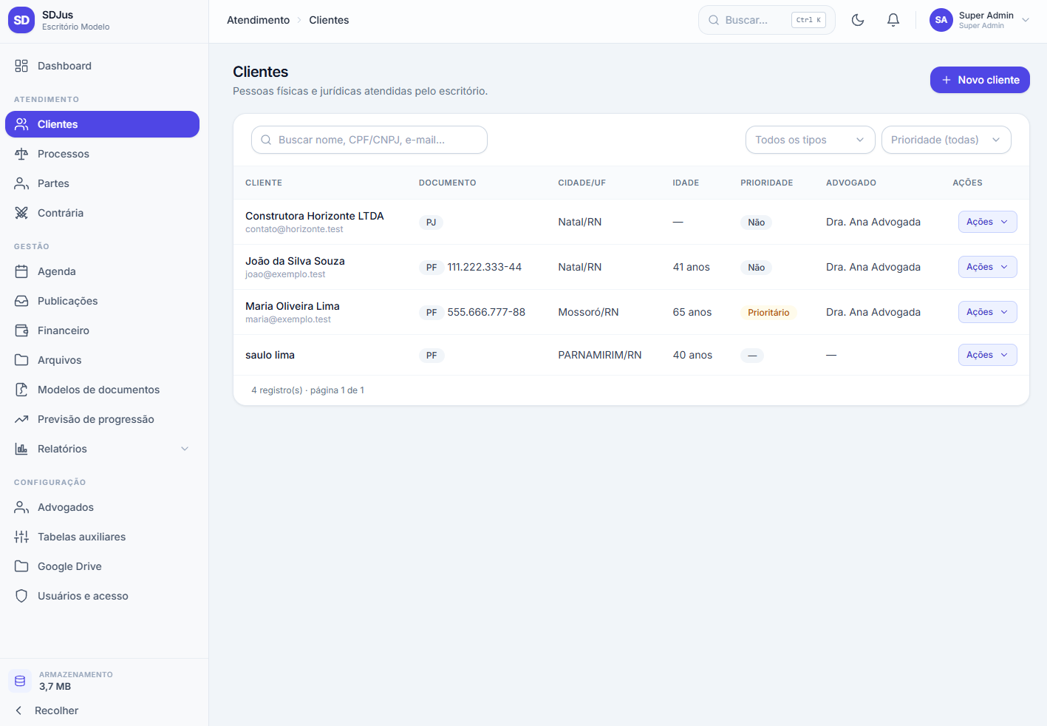Click the Prioritário badge for Maria
Image resolution: width=1047 pixels, height=726 pixels.
(768, 313)
